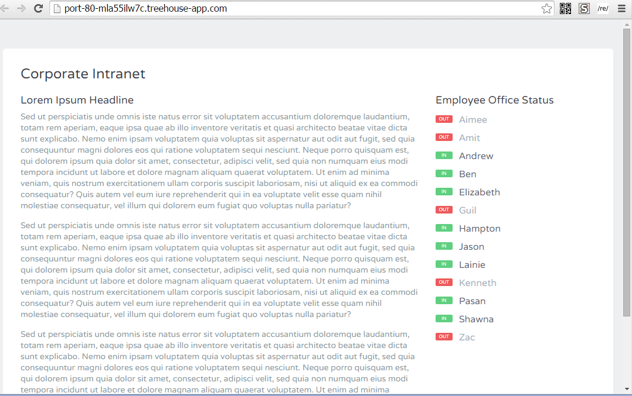Open the /re/ extension
The image size is (632, 396).
pyautogui.click(x=602, y=8)
